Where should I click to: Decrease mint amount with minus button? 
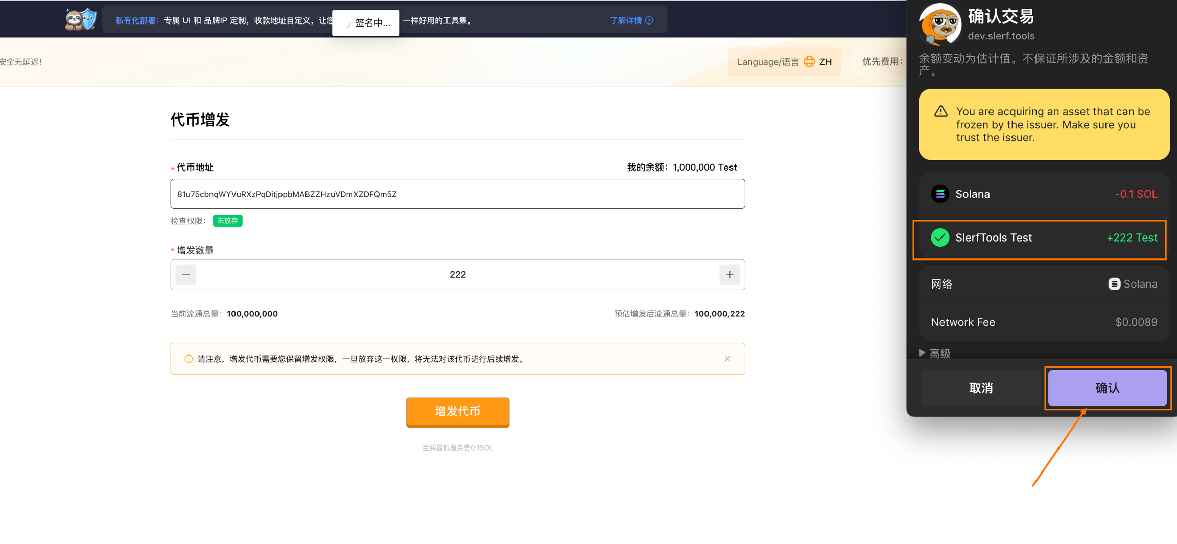coord(186,275)
